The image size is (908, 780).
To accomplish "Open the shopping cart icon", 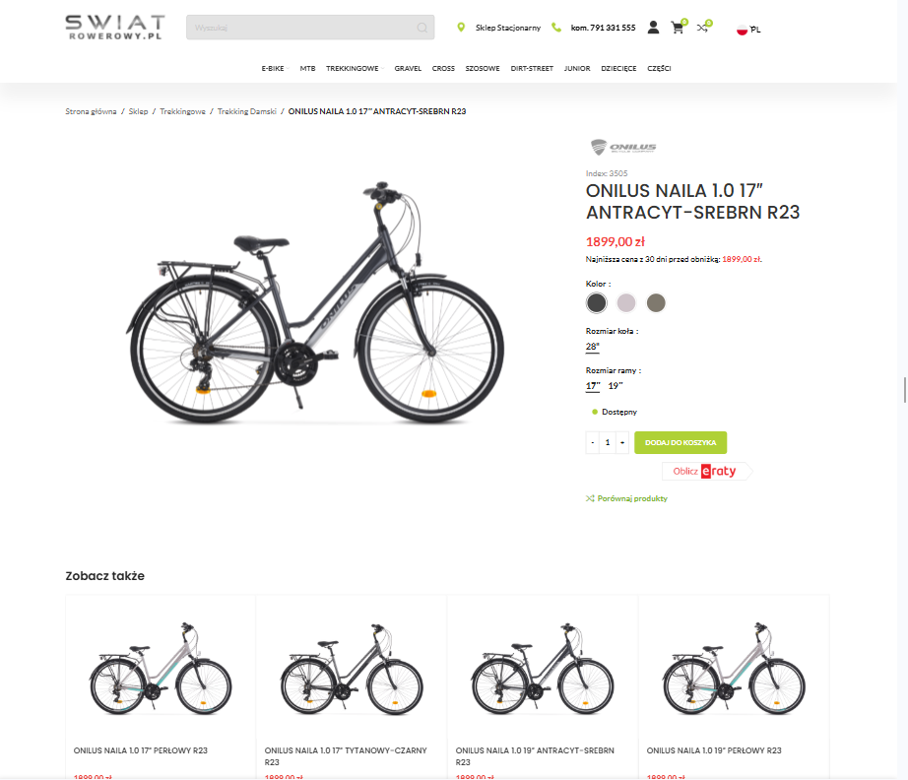I will tap(677, 28).
